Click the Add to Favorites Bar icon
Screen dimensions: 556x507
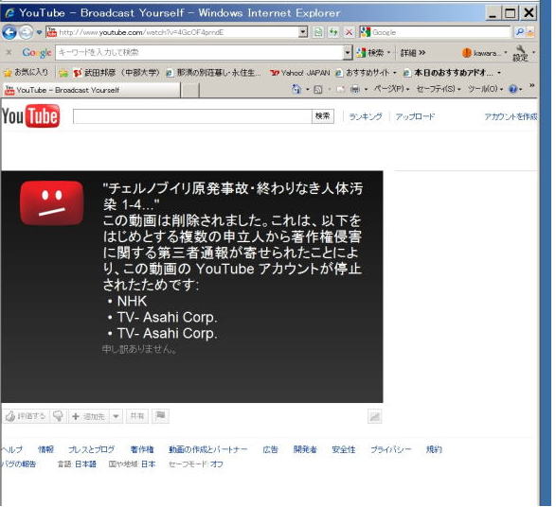(63, 73)
